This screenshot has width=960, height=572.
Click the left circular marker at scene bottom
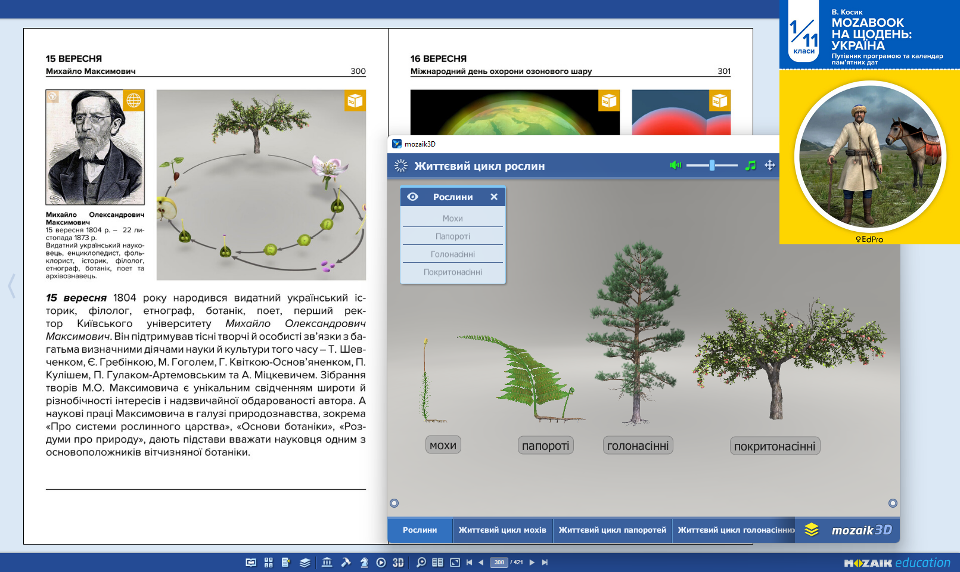pos(394,503)
